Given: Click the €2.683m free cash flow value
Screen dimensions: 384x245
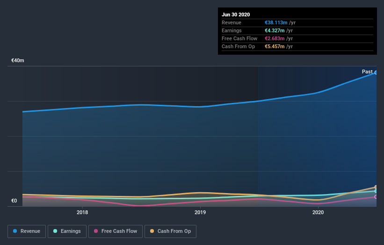Looking at the screenshot, I should [275, 38].
